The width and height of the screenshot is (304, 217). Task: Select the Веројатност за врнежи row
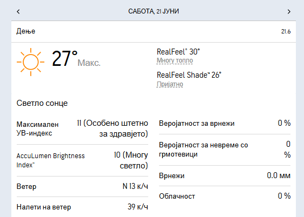[x=224, y=123]
